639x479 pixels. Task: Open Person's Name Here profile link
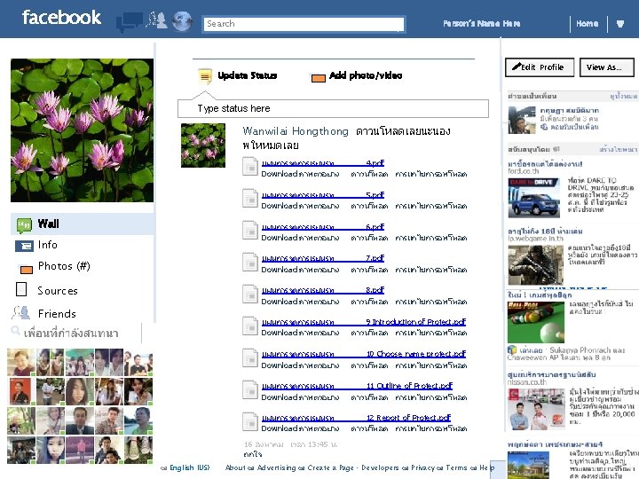[481, 24]
